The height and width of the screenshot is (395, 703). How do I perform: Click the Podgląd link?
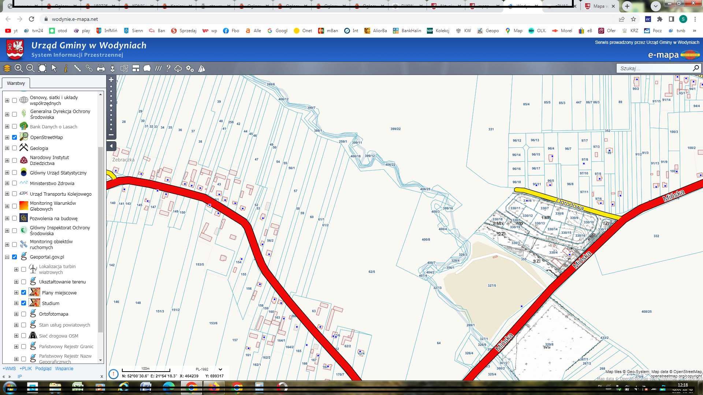point(43,369)
